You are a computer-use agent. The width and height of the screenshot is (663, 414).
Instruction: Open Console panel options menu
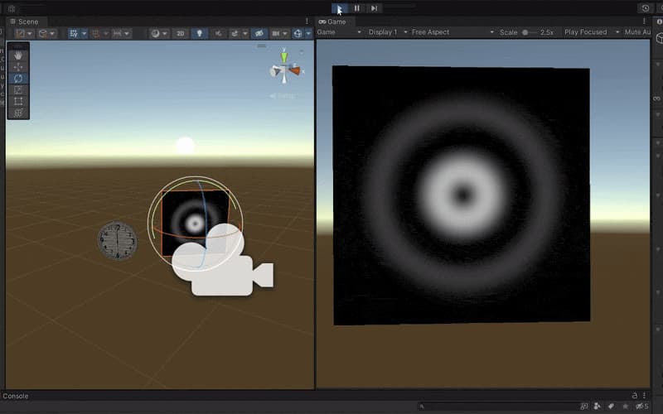click(x=644, y=396)
